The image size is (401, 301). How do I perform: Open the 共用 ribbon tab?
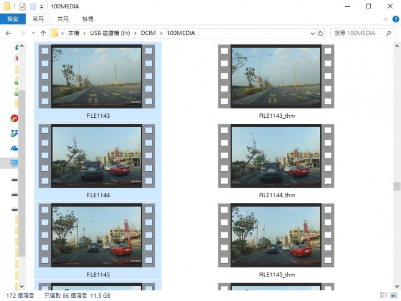pos(62,19)
